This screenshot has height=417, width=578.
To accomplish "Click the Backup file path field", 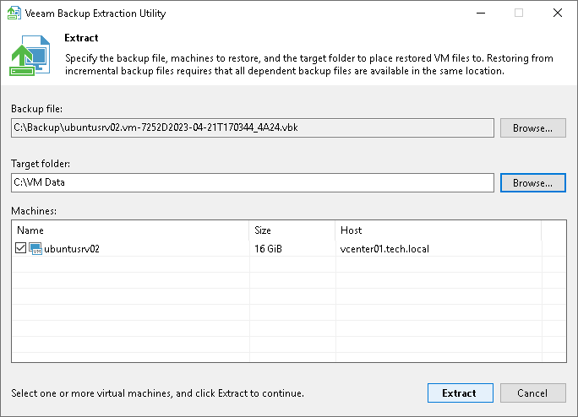I will (x=253, y=127).
